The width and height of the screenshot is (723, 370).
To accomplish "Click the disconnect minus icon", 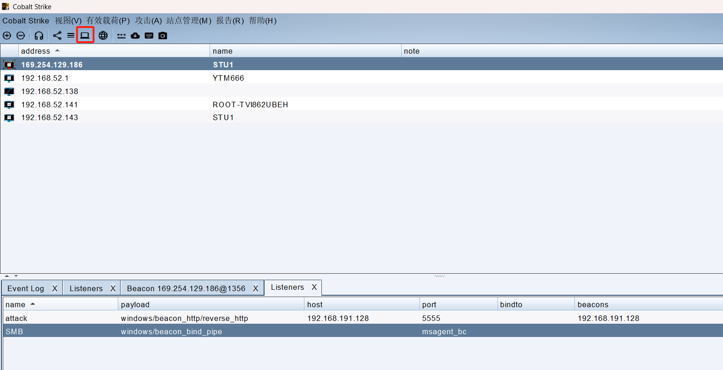I will pos(21,35).
